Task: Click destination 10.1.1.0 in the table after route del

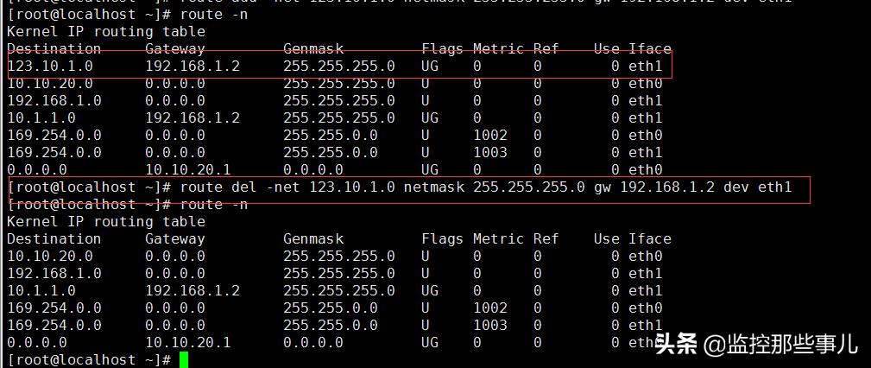Action: click(x=41, y=290)
